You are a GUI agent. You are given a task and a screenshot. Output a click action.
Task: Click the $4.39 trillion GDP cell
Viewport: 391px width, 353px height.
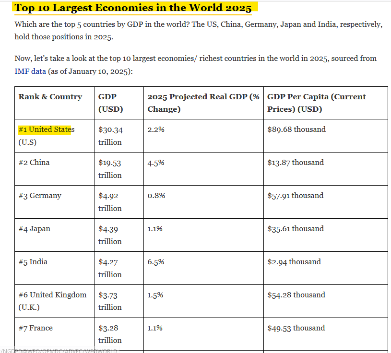coord(119,235)
